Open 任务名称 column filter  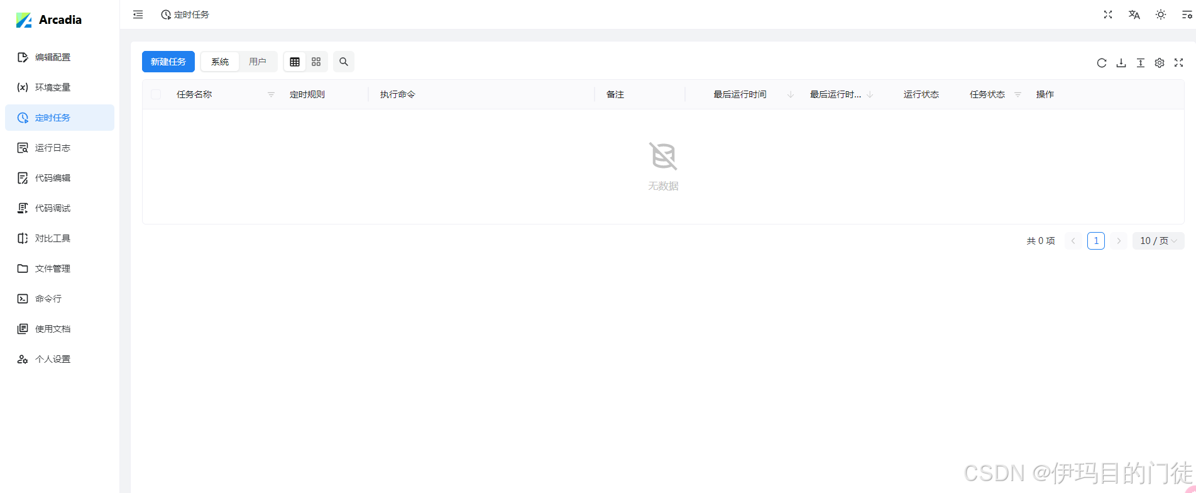271,94
